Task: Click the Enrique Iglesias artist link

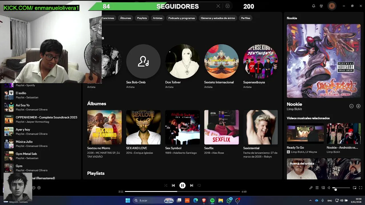Action: (x=143, y=153)
